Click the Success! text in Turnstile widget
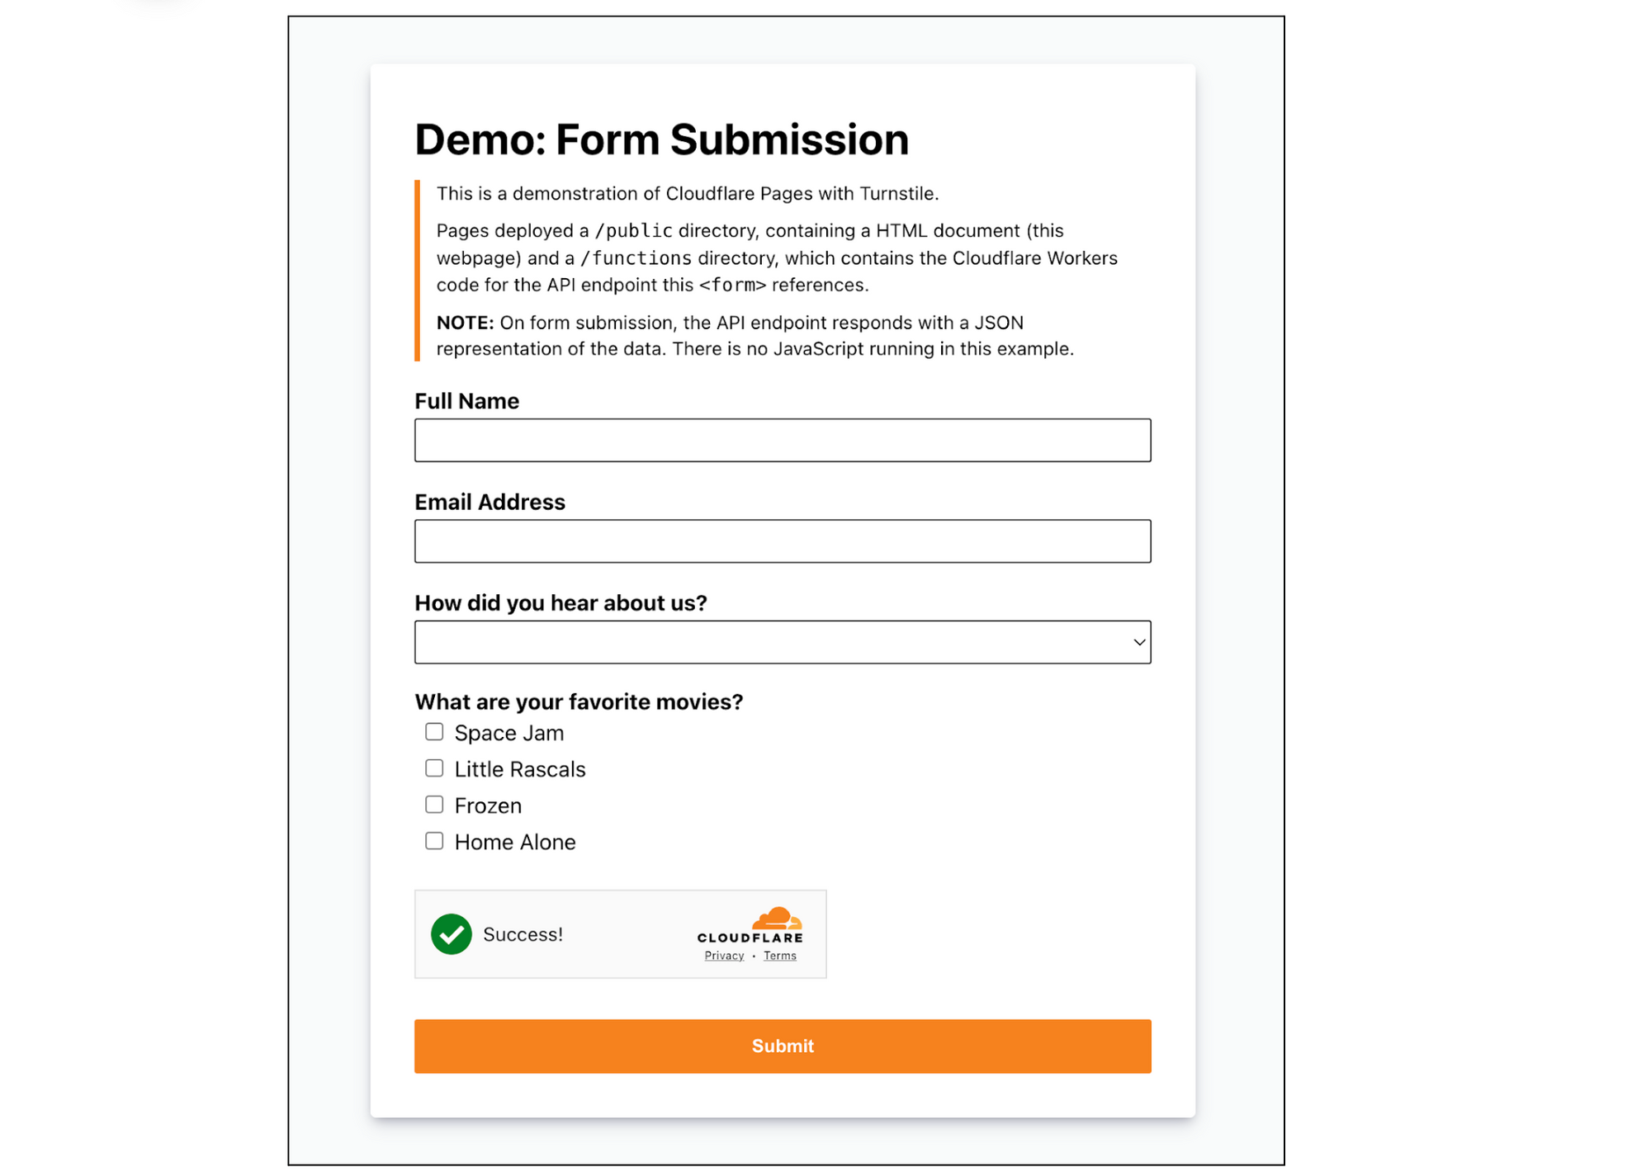This screenshot has width=1651, height=1176. 523,934
